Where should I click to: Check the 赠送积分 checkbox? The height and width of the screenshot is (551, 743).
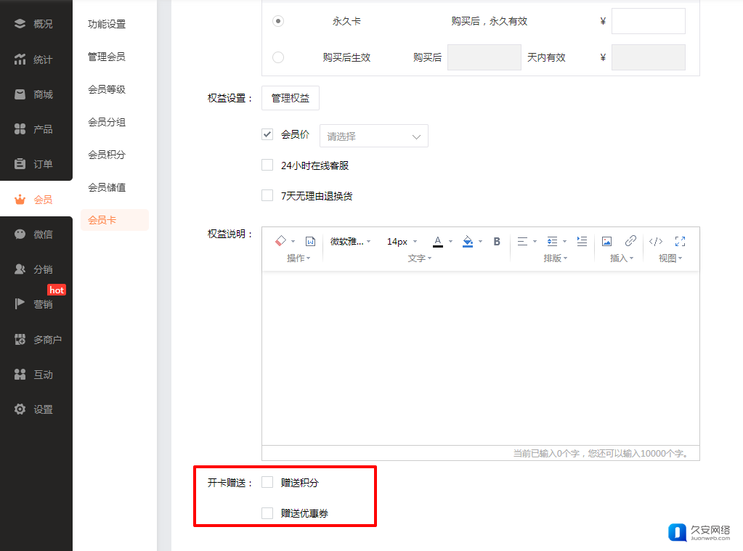coord(267,482)
